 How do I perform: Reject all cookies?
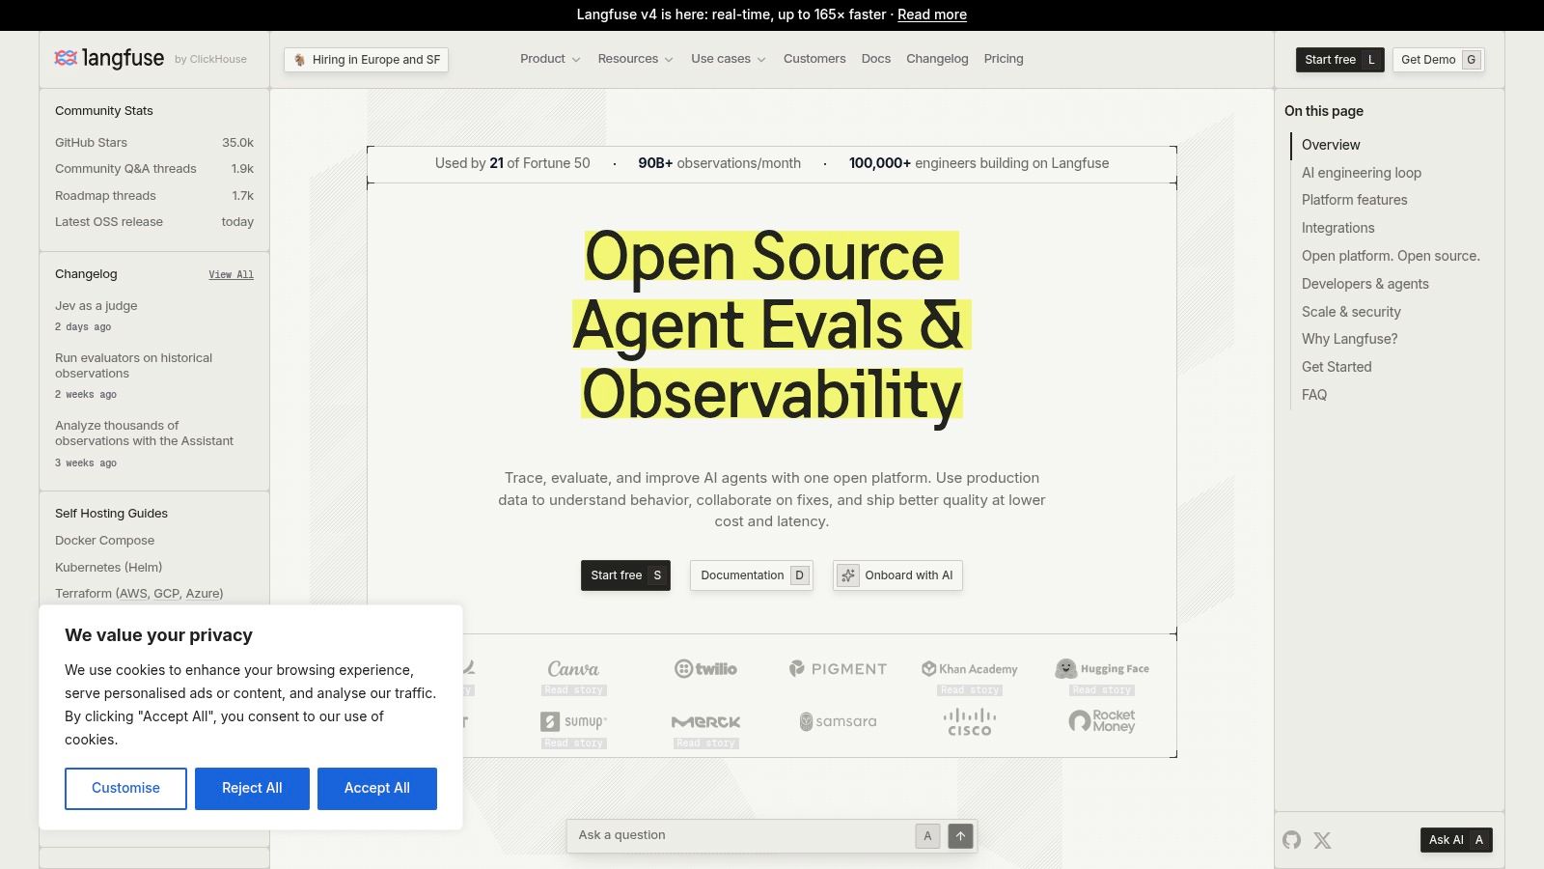click(x=252, y=789)
